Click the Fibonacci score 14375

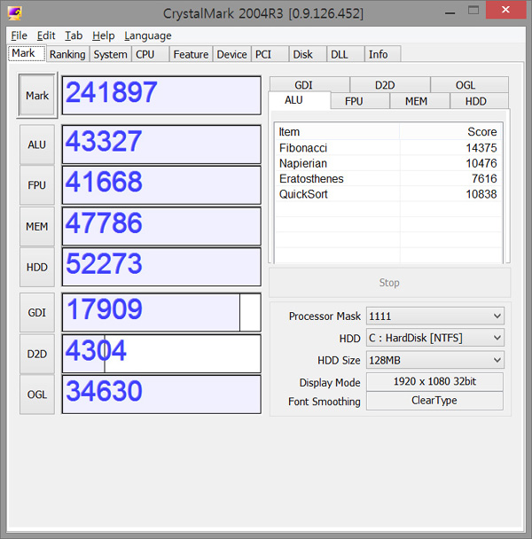(x=481, y=148)
